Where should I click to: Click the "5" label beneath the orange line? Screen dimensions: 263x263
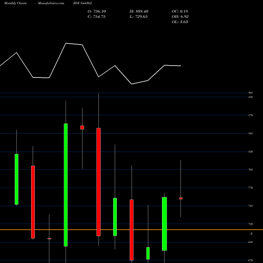pos(251,234)
